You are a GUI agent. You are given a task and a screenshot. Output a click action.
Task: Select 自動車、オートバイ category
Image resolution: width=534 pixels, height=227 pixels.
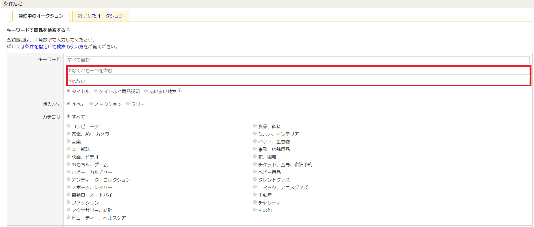click(68, 195)
